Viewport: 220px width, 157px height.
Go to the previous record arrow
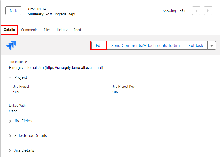tap(196, 11)
